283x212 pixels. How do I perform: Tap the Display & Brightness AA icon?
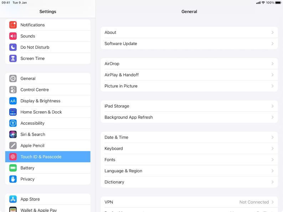coord(13,101)
